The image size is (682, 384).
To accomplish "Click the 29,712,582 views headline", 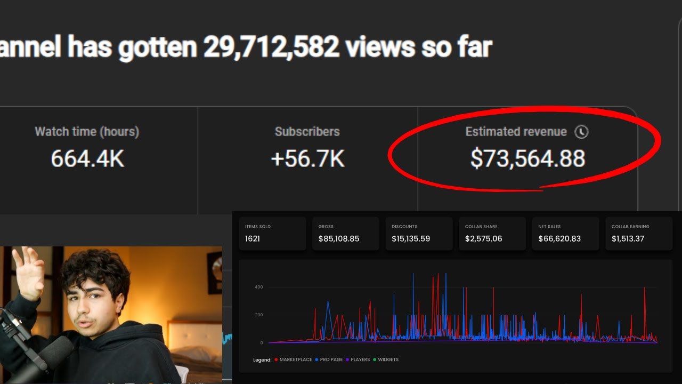I will pyautogui.click(x=245, y=47).
